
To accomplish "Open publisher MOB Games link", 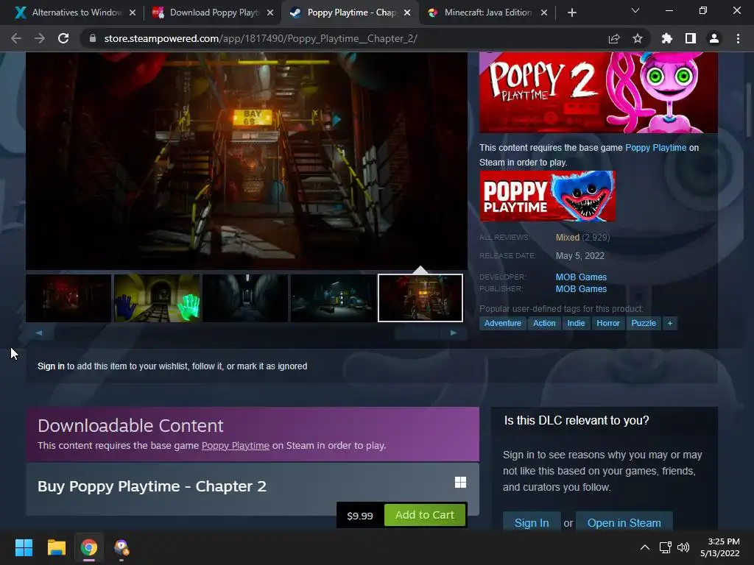I will pyautogui.click(x=581, y=288).
